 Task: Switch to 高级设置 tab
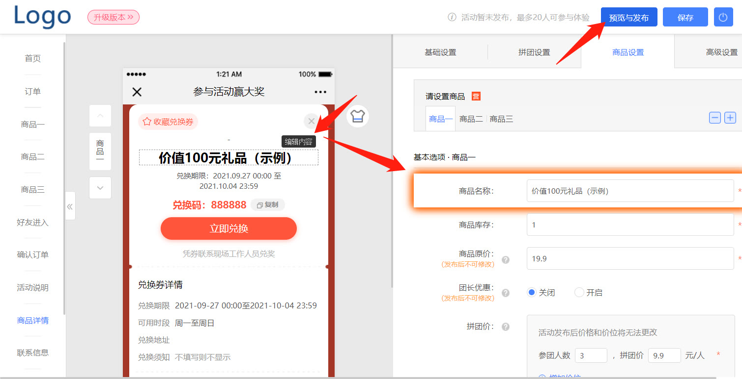coord(721,52)
